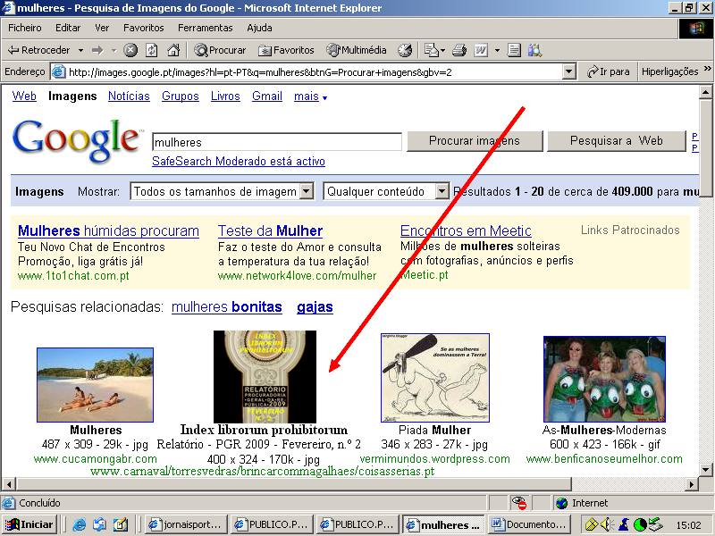
Task: Open the history icon in the toolbar
Action: 405,50
